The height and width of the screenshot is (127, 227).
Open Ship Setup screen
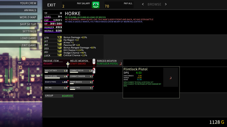(19, 24)
